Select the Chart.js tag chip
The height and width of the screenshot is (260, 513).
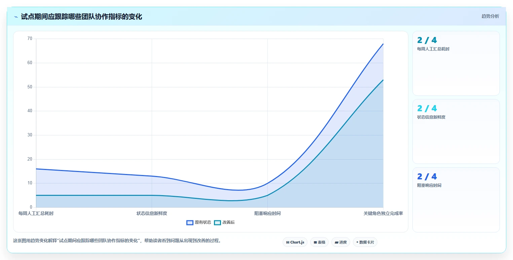tap(295, 242)
